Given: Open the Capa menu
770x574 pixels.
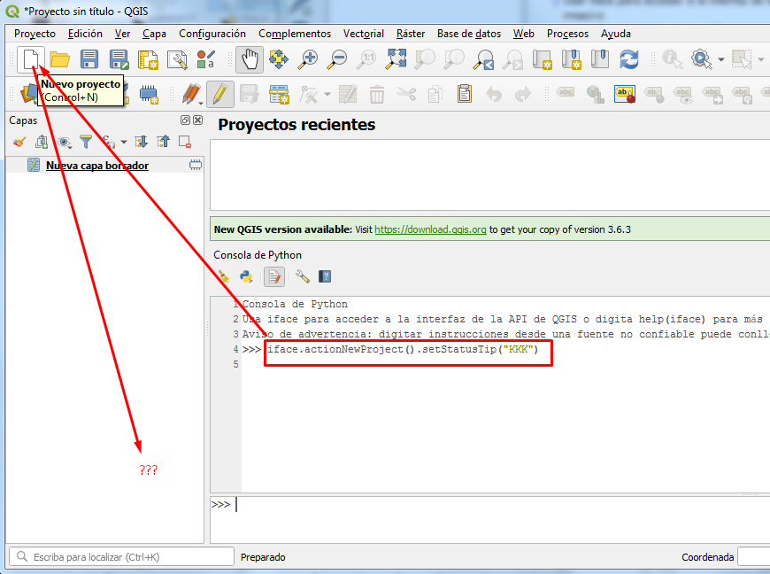Looking at the screenshot, I should [x=154, y=34].
